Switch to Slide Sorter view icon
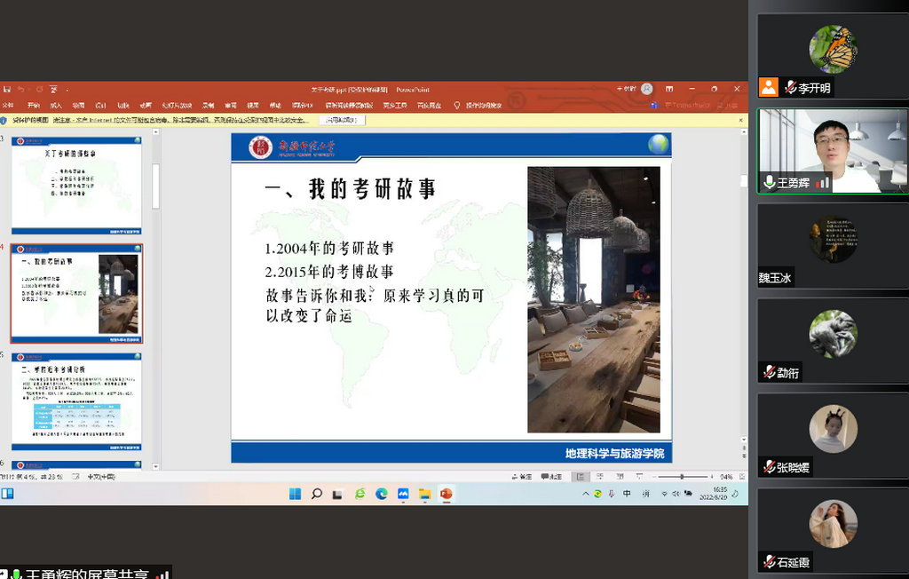The image size is (909, 579). click(x=599, y=477)
